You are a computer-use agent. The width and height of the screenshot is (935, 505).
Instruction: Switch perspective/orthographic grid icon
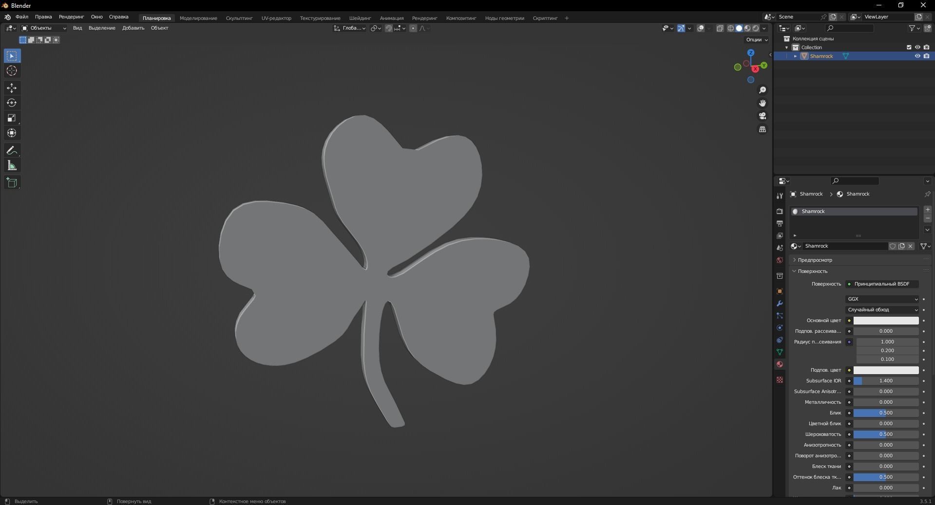763,129
